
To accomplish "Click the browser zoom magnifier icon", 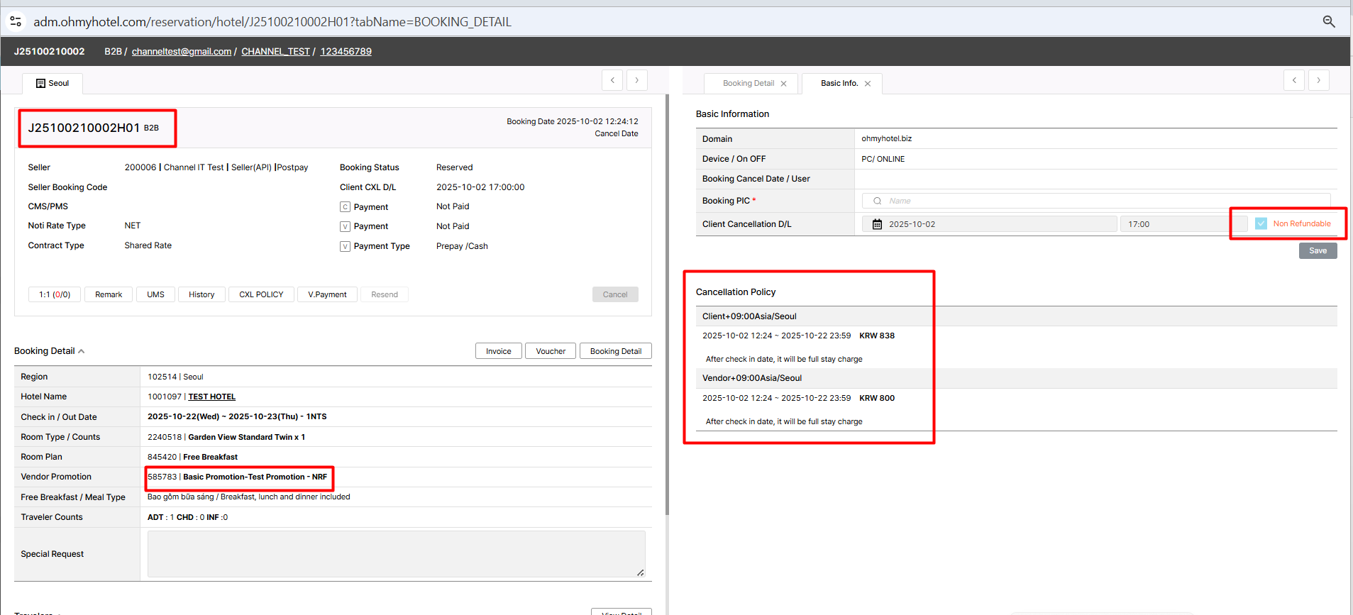I will 1329,22.
